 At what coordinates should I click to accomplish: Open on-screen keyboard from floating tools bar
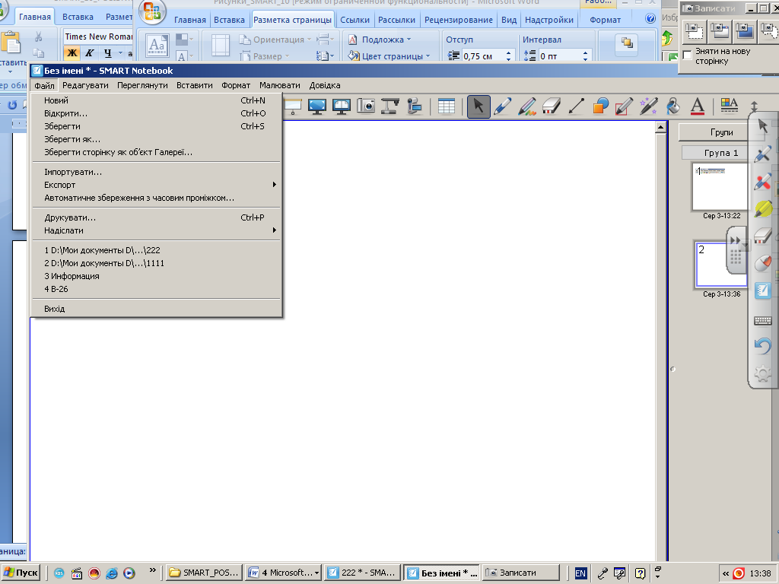pyautogui.click(x=762, y=320)
